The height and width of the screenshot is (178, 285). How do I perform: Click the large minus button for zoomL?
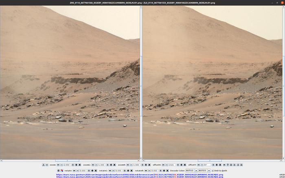click(x=93, y=165)
